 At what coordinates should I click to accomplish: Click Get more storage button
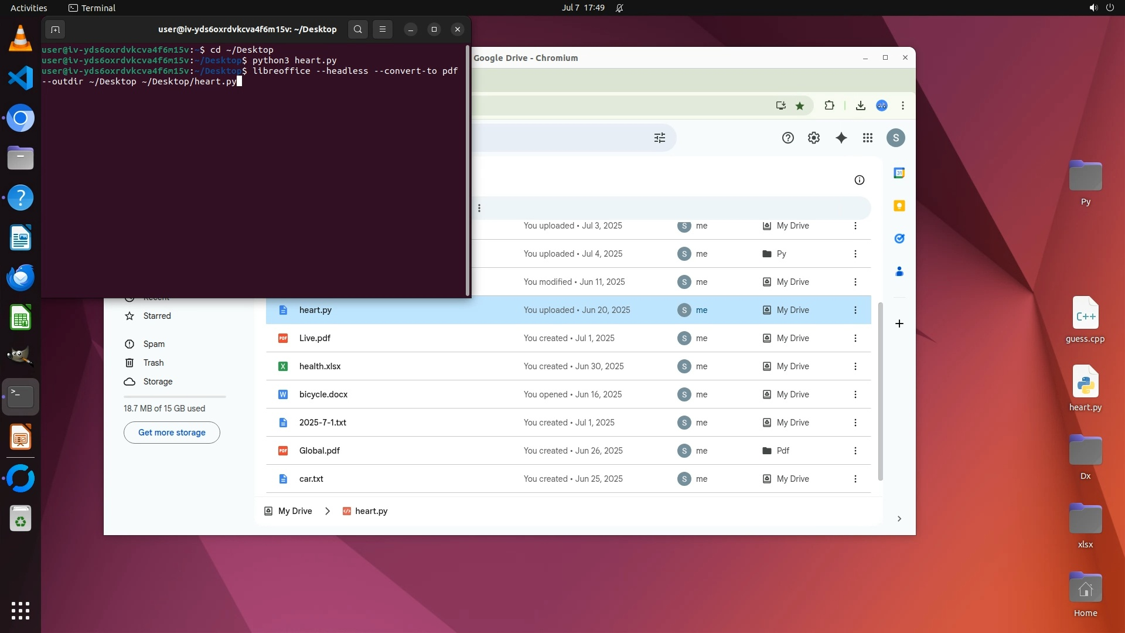172,433
